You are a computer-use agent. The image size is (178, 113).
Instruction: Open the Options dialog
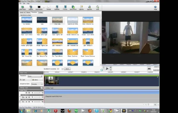tap(81, 8)
